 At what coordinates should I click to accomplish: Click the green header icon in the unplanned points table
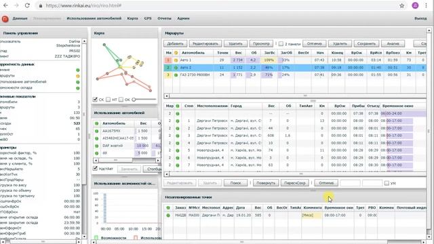tap(168, 207)
